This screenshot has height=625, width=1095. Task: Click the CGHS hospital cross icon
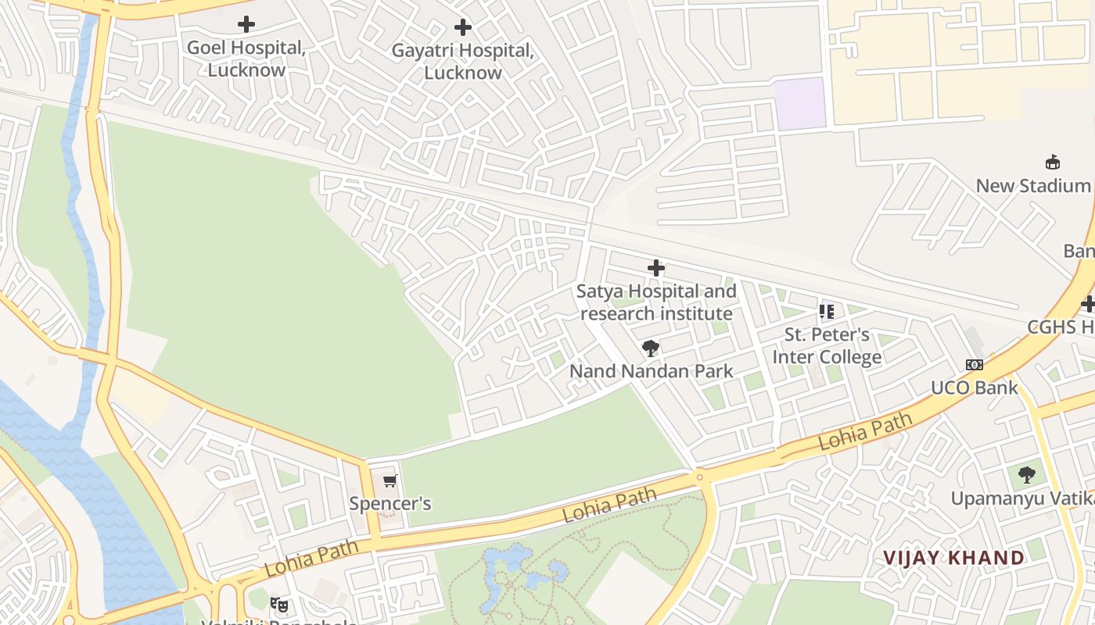tap(1088, 304)
